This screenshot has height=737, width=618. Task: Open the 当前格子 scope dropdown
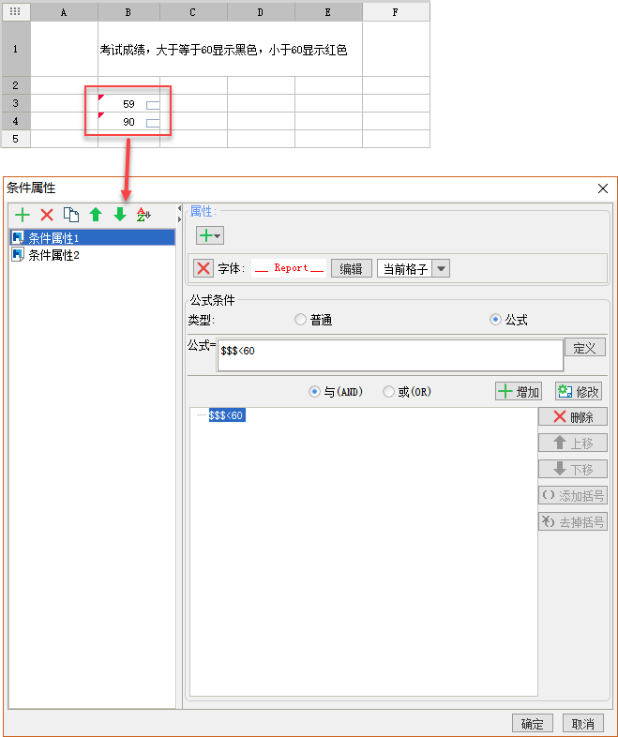pyautogui.click(x=441, y=269)
